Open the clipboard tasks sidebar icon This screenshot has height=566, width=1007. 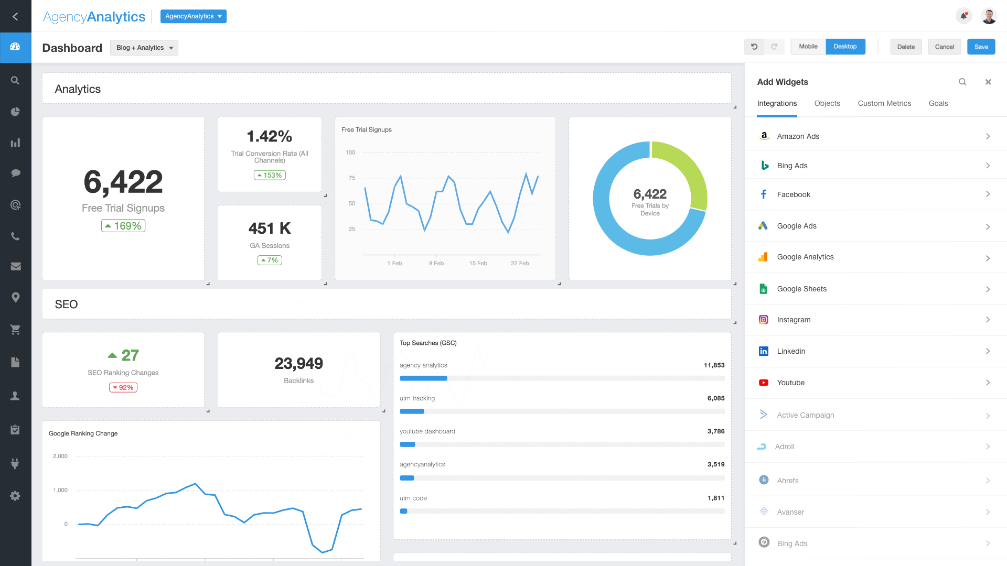(x=15, y=430)
